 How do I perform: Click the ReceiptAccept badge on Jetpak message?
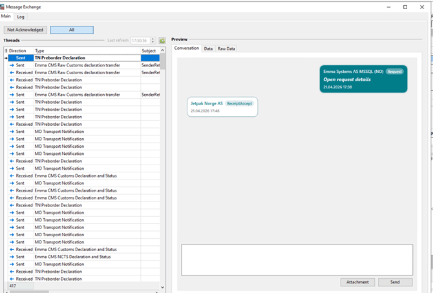pos(239,103)
